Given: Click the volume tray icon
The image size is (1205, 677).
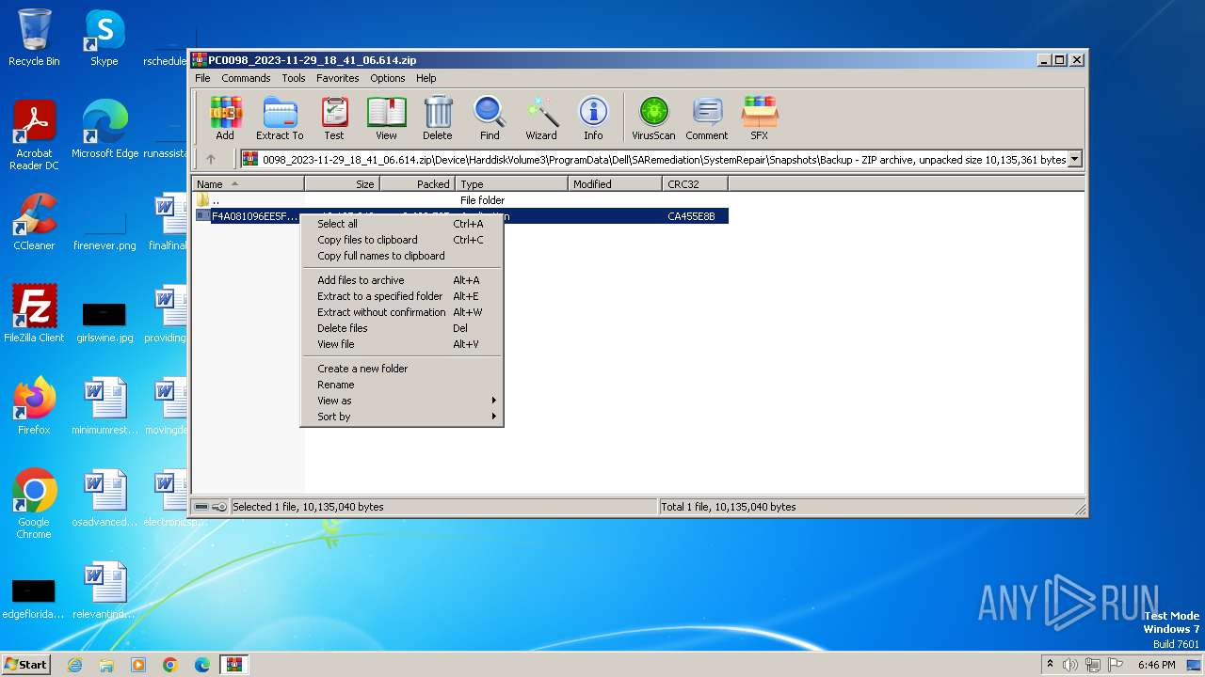Looking at the screenshot, I should 1070,665.
